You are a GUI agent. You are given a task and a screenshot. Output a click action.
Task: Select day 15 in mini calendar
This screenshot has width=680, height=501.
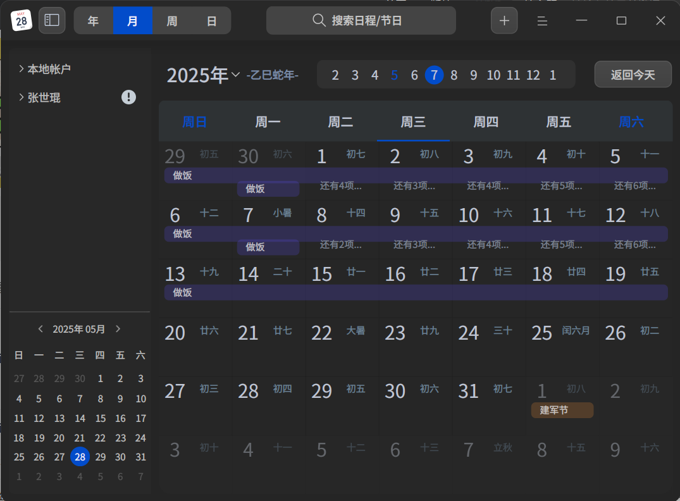pos(100,418)
